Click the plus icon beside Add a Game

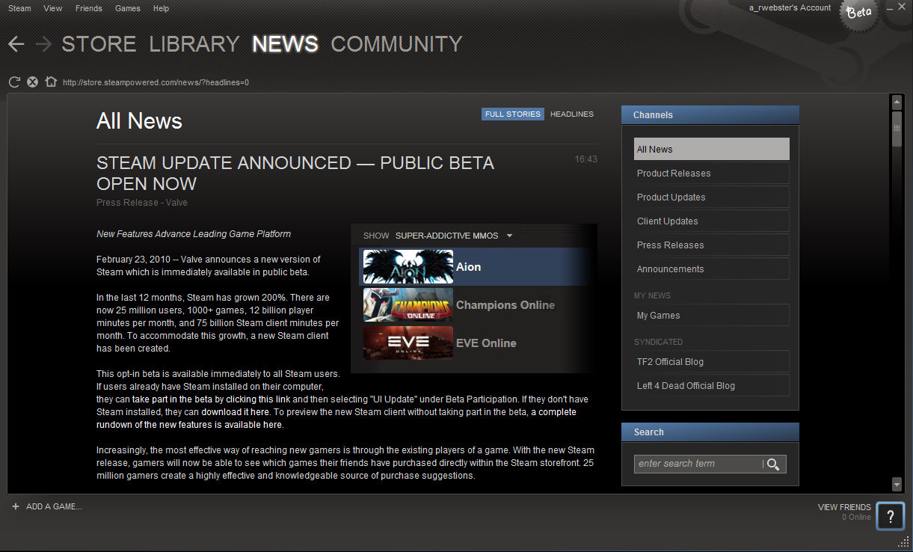tap(16, 506)
